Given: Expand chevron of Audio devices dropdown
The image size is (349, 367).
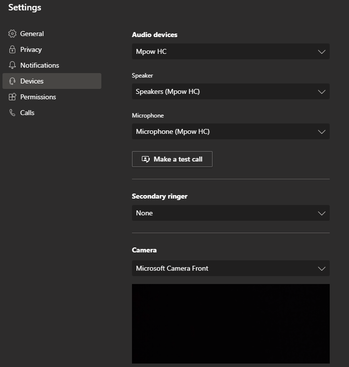Looking at the screenshot, I should tap(322, 52).
